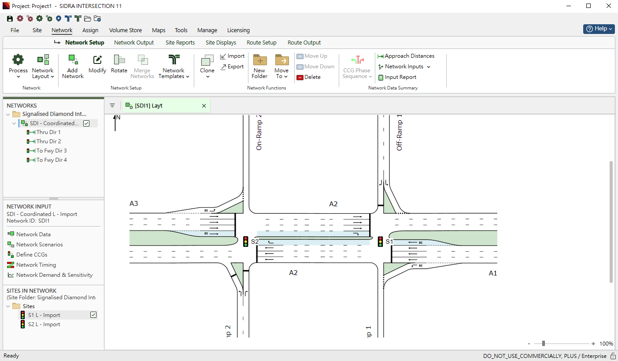The width and height of the screenshot is (618, 361).
Task: Click the Modify network icon
Action: (97, 60)
